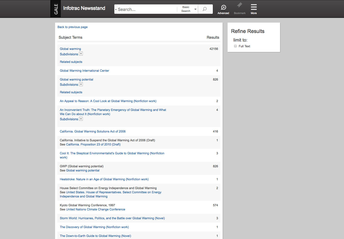Click GWP (Global warming potential) text
The image size is (344, 239).
coord(82,166)
